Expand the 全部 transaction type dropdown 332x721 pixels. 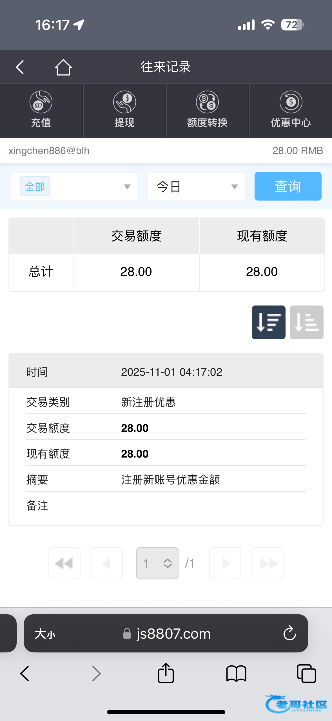[x=74, y=186]
